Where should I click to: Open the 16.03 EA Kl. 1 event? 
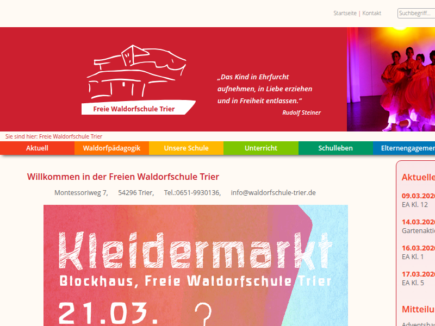pyautogui.click(x=418, y=252)
